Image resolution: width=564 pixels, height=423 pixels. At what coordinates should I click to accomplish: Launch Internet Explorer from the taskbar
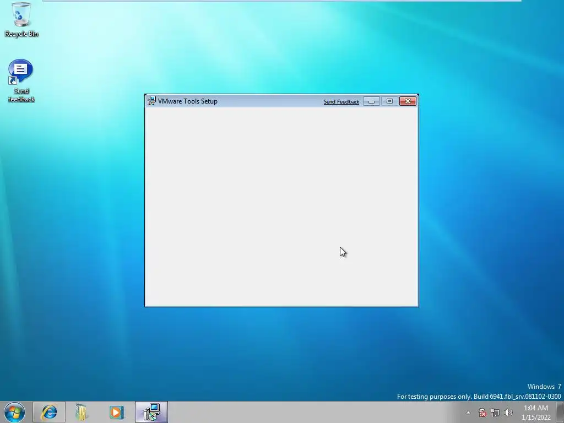(x=49, y=412)
